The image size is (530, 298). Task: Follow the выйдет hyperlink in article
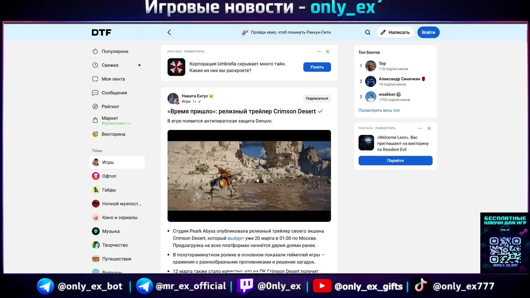236,238
